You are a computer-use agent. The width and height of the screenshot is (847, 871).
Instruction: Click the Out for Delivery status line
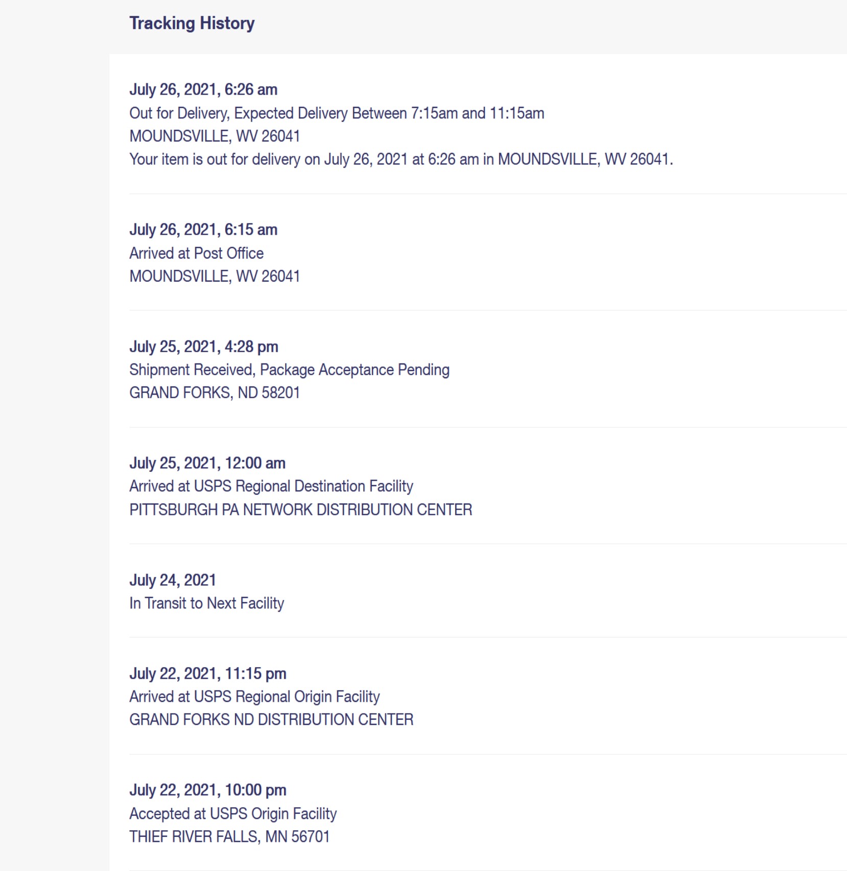337,113
